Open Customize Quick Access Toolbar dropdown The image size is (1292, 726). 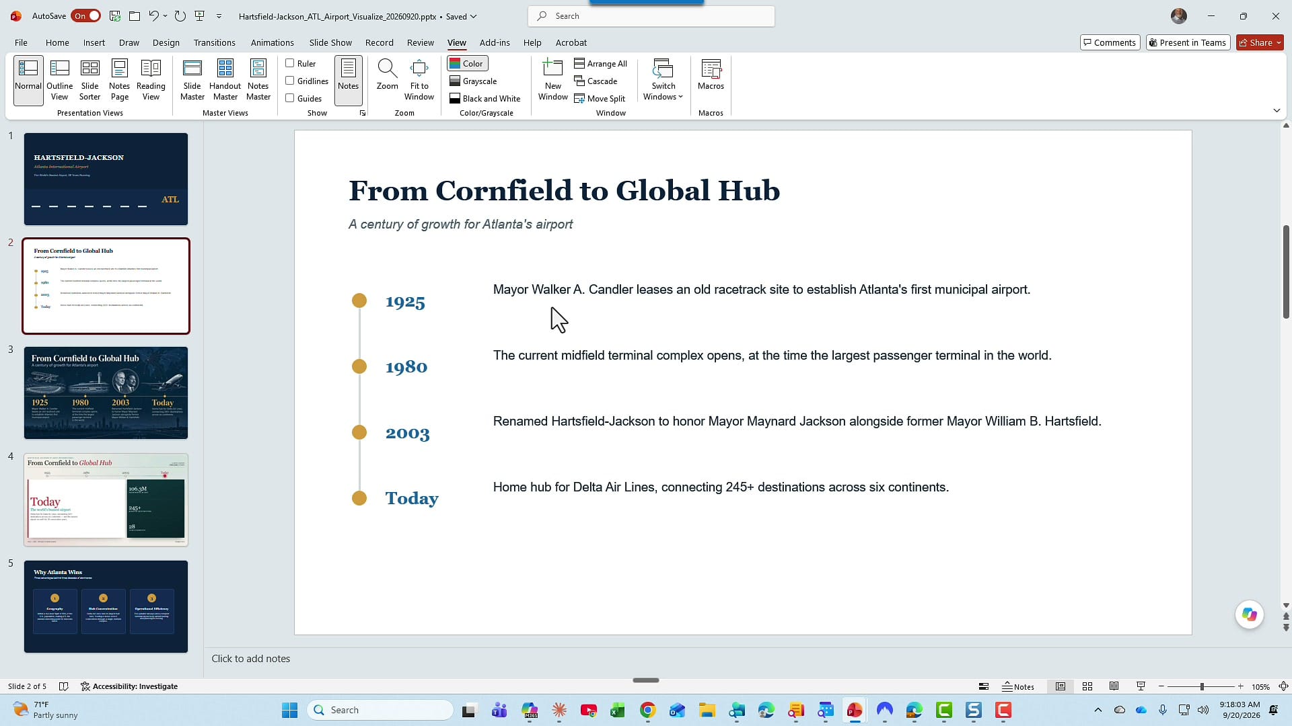(x=219, y=15)
